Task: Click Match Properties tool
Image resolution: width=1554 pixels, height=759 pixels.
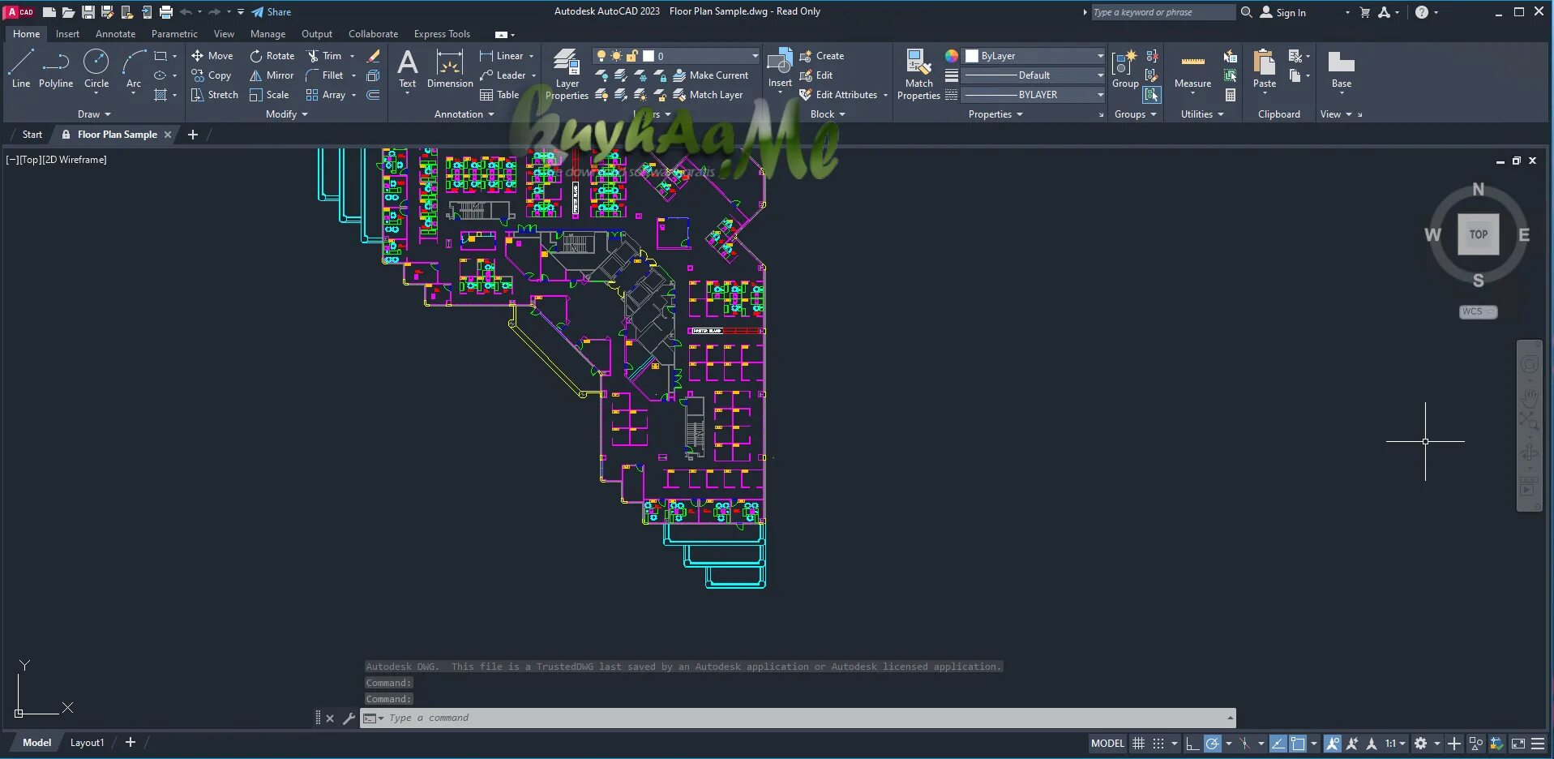Action: click(x=918, y=75)
